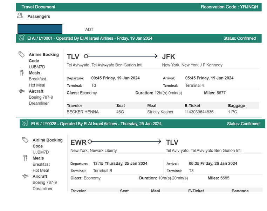Screen dimensions: 267x211
Task: Click the Passengers people icon
Action: 20,15
